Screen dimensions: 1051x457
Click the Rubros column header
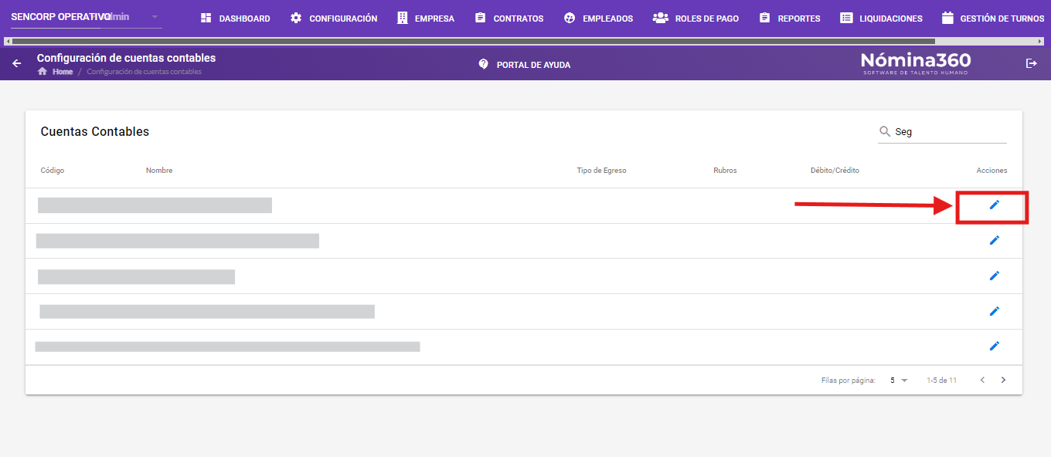point(725,171)
